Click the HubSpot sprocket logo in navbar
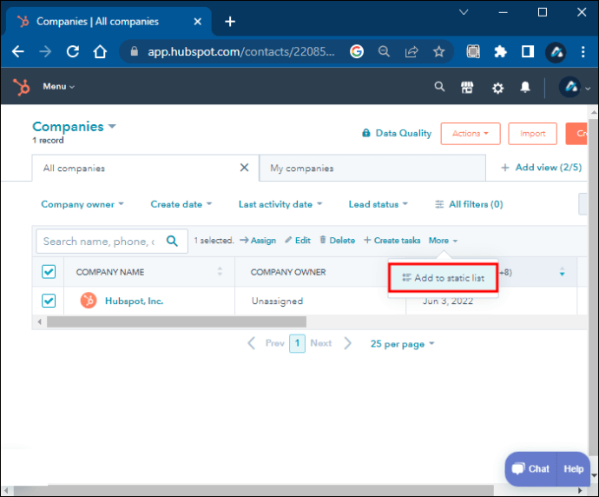Viewport: 599px width, 497px height. tap(22, 87)
